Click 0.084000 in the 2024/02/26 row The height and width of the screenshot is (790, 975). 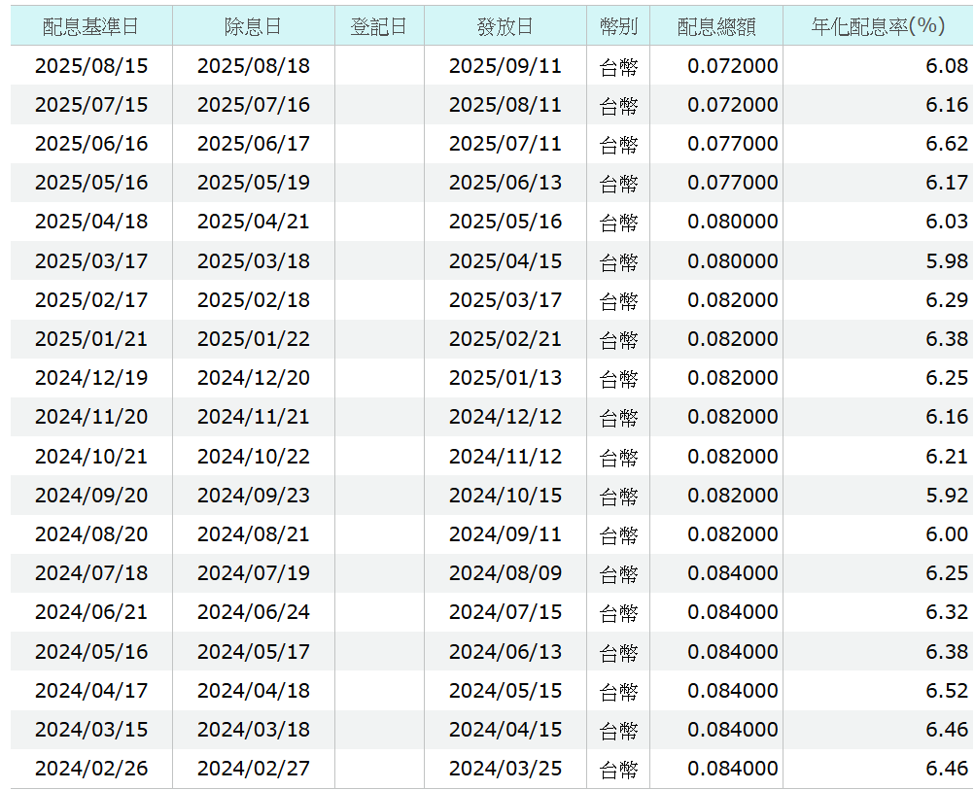coord(733,769)
